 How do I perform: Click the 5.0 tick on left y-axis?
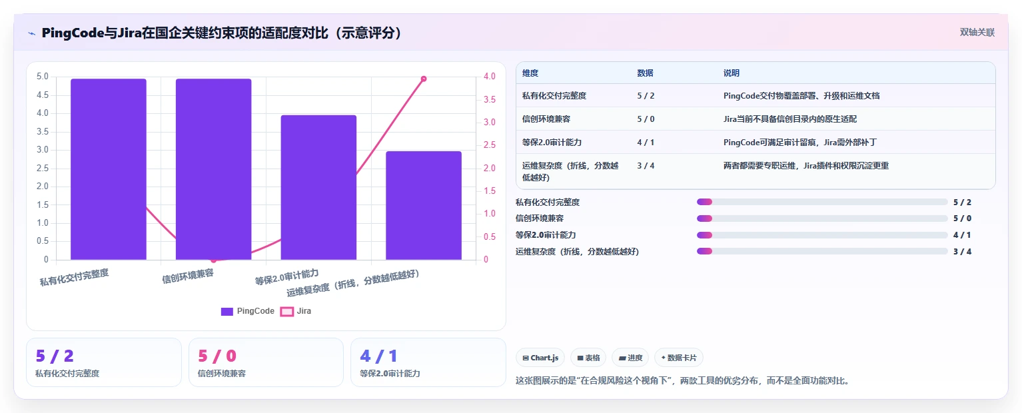point(42,77)
